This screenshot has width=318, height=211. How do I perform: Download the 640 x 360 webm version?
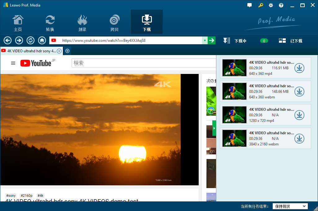pyautogui.click(x=299, y=92)
